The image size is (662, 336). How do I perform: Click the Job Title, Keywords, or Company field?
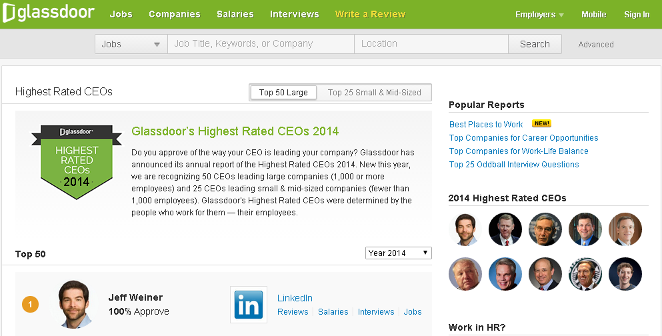coord(260,44)
